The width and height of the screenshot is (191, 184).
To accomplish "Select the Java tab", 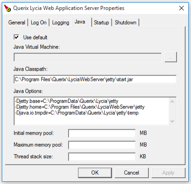I will click(82, 22).
